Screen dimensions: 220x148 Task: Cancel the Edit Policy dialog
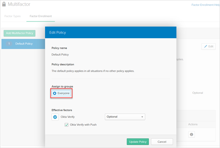click(162, 142)
